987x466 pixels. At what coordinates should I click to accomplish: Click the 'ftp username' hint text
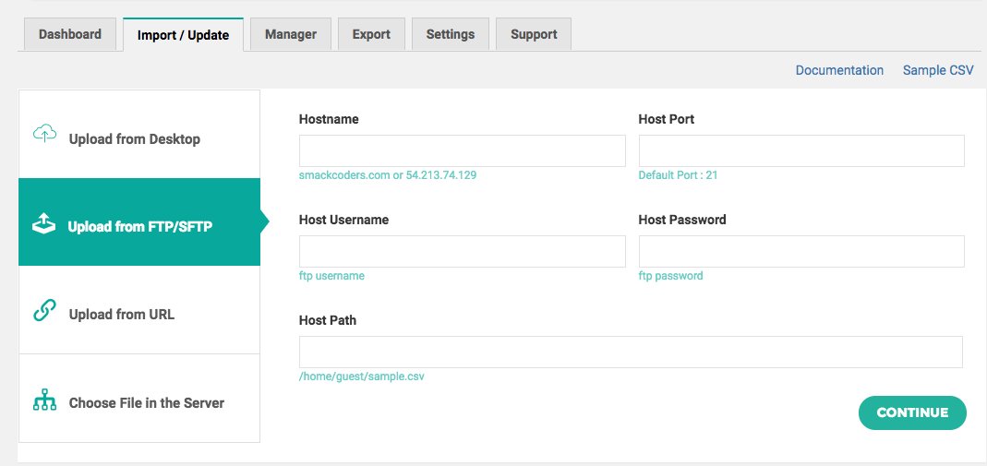[x=331, y=276]
